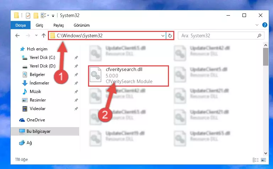Go back with the left arrow
273x169 pixels.
(17, 36)
